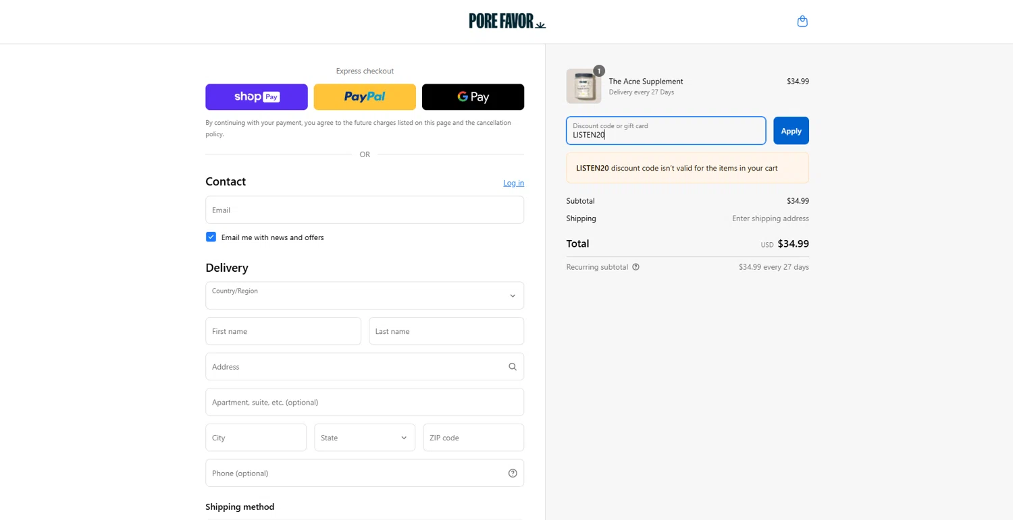1013x520 pixels.
Task: Open the Country/Region dropdown
Action: (365, 295)
